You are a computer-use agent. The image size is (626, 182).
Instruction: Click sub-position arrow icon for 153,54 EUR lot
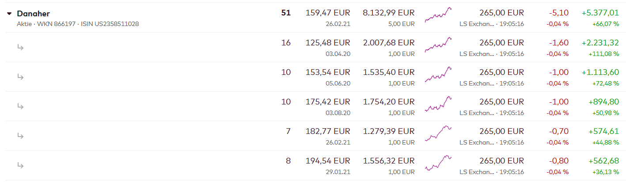(20, 77)
